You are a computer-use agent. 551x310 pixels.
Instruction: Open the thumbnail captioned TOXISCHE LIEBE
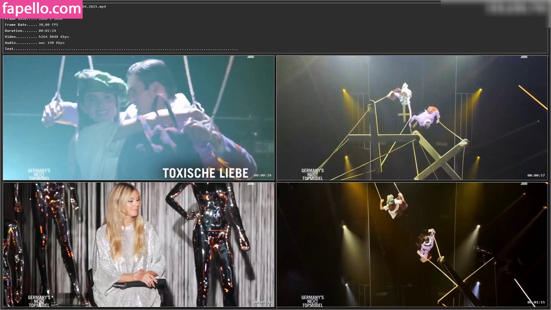138,118
